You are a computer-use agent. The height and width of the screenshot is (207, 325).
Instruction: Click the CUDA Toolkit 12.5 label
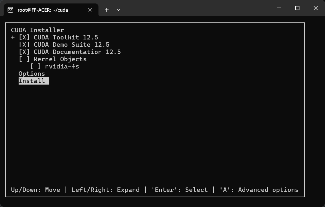[66, 37]
